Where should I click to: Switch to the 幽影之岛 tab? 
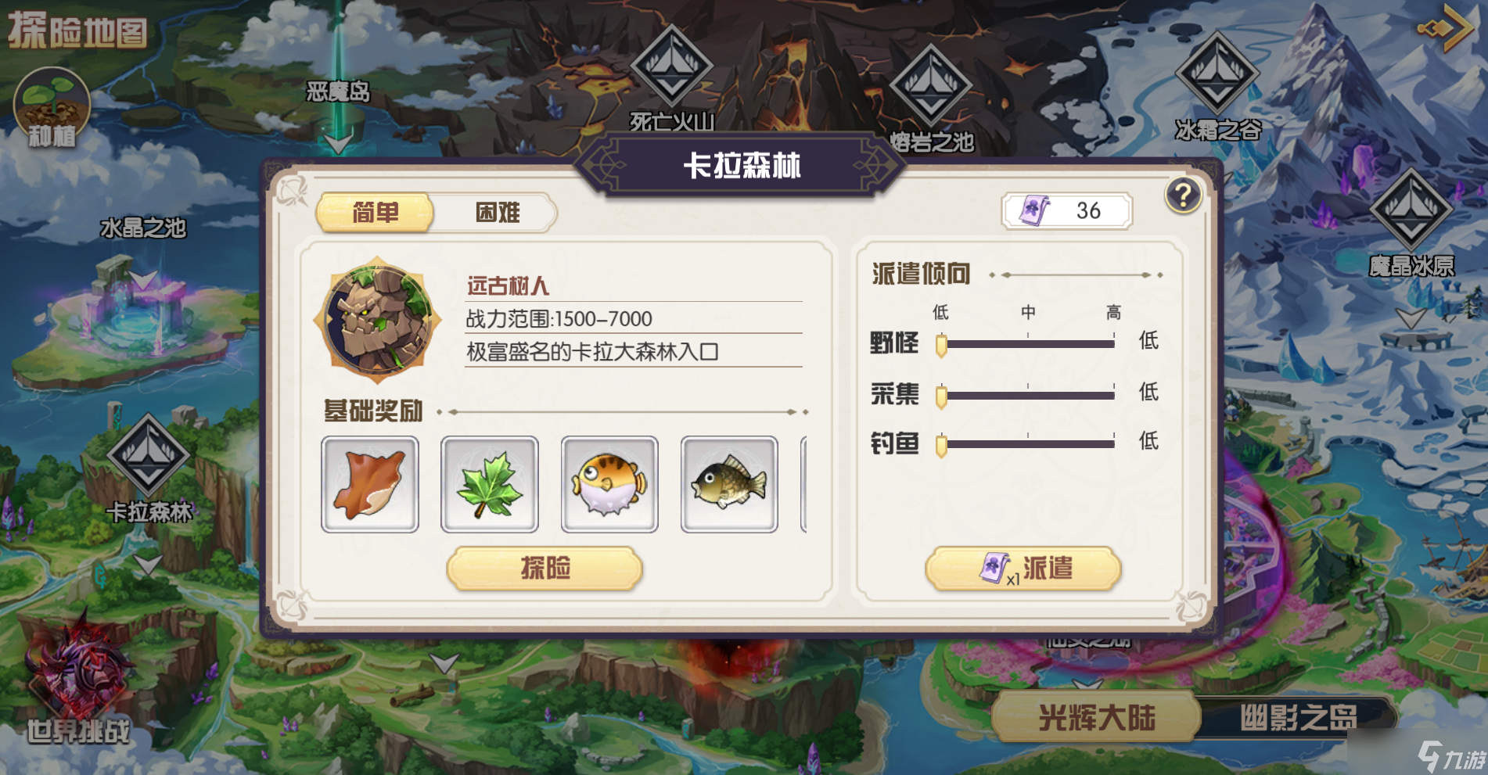tap(1298, 717)
